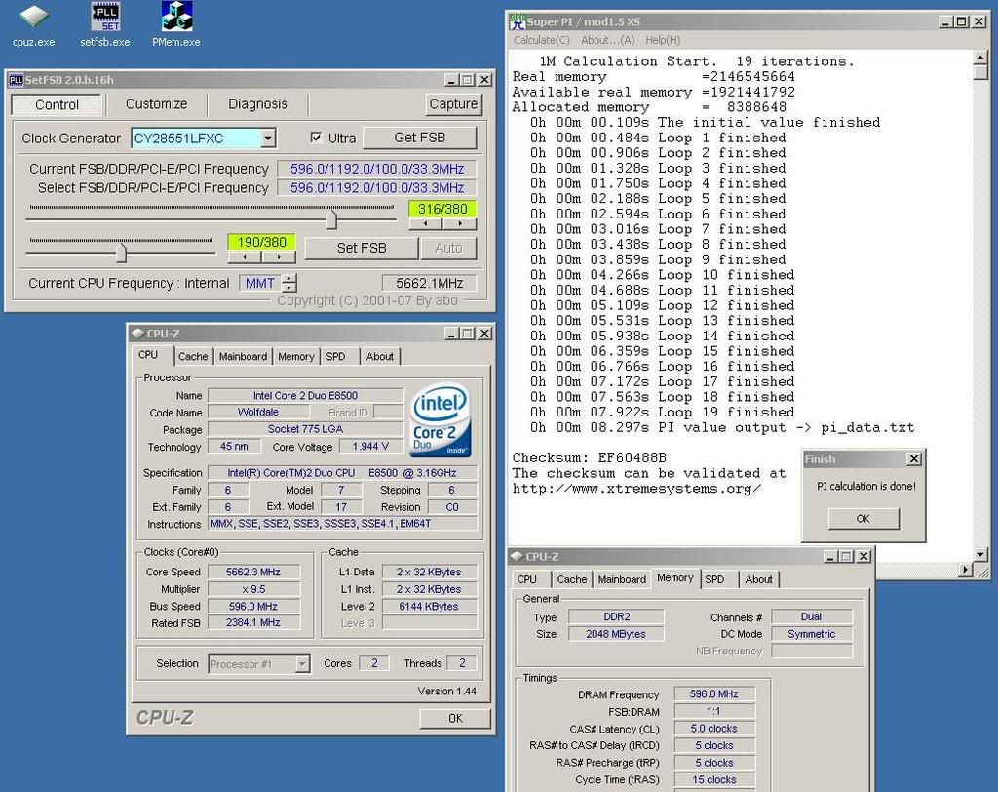998x792 pixels.
Task: Click the Core Speed value 5662.3 MHz
Action: coord(252,573)
